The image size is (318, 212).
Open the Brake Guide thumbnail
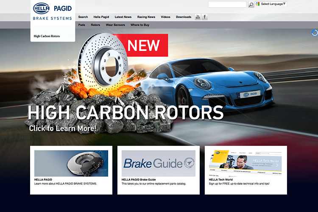click(x=159, y=163)
